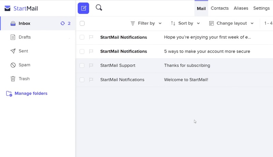Flag the 'Hope you're enjoying' email
Image resolution: width=273 pixels, height=157 pixels.
(91, 37)
